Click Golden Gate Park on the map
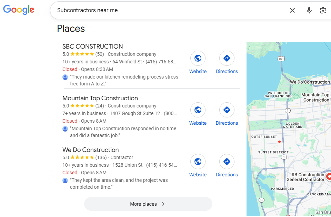The image size is (331, 217). [x=293, y=125]
